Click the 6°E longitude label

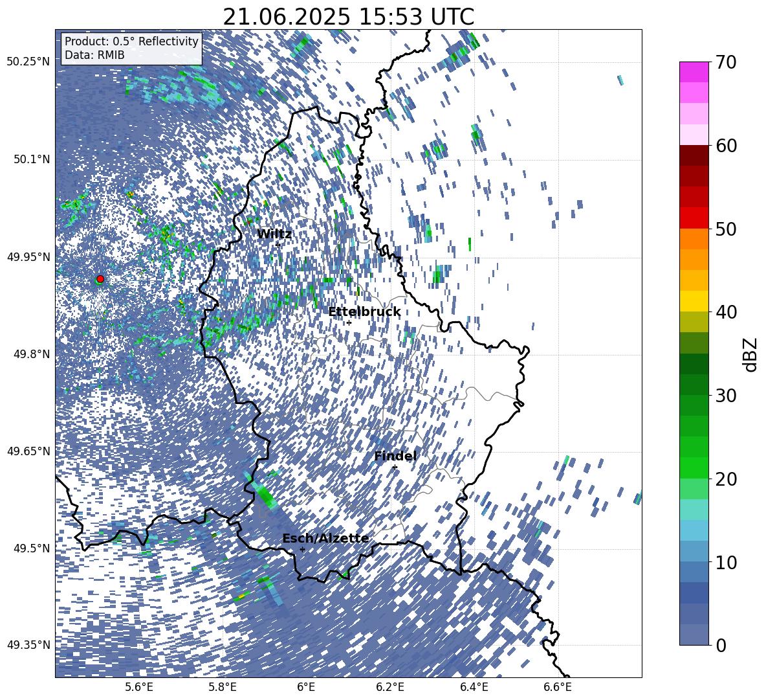point(306,688)
